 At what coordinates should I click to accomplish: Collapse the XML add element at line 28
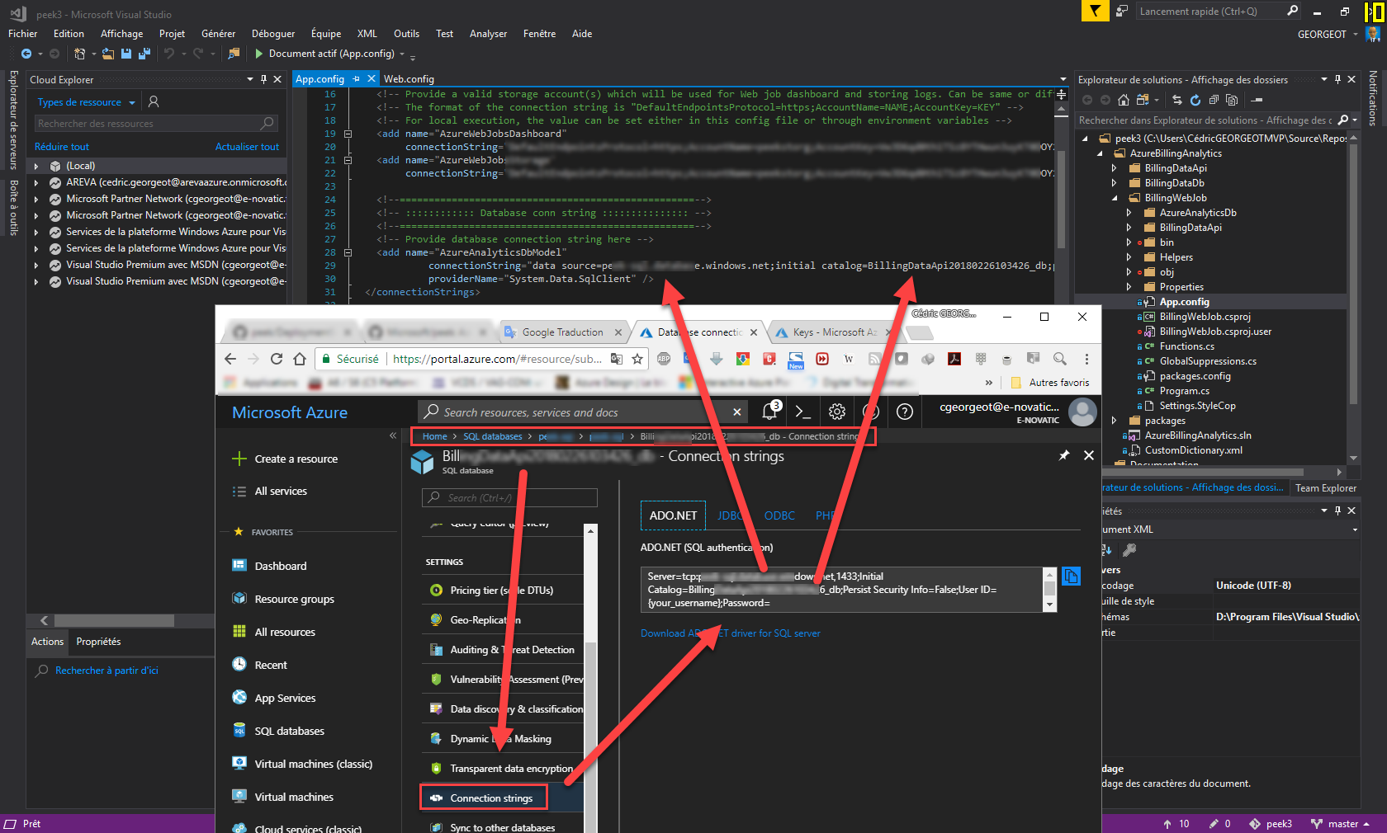[x=348, y=252]
